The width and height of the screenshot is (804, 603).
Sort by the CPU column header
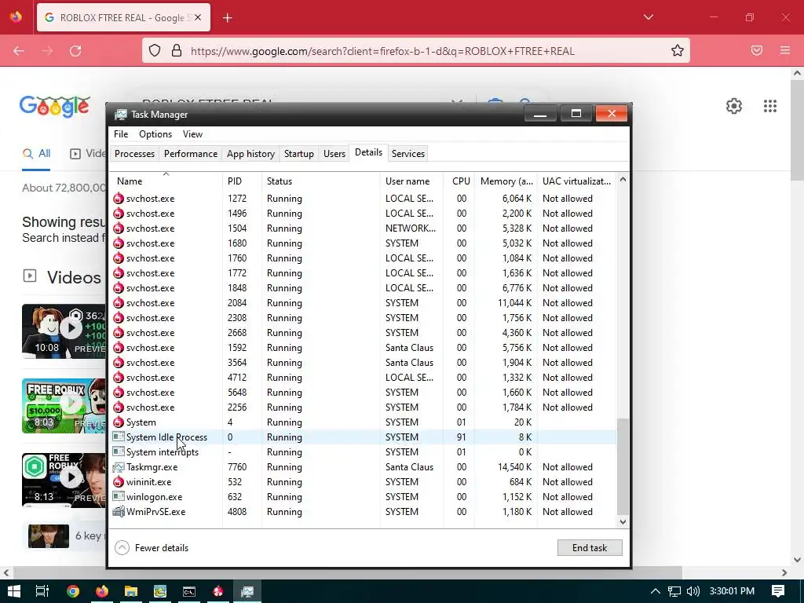459,181
